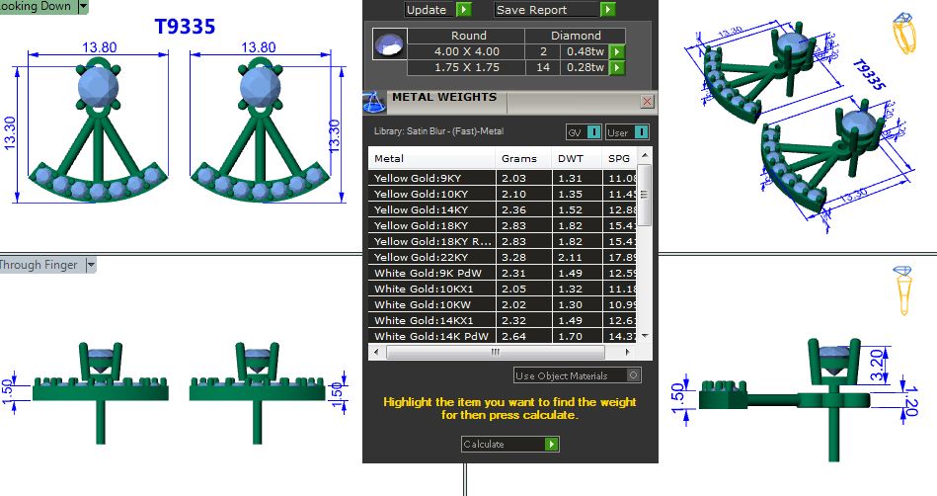Click the round gem icon in stone table
Image resolution: width=937 pixels, height=496 pixels.
point(389,45)
